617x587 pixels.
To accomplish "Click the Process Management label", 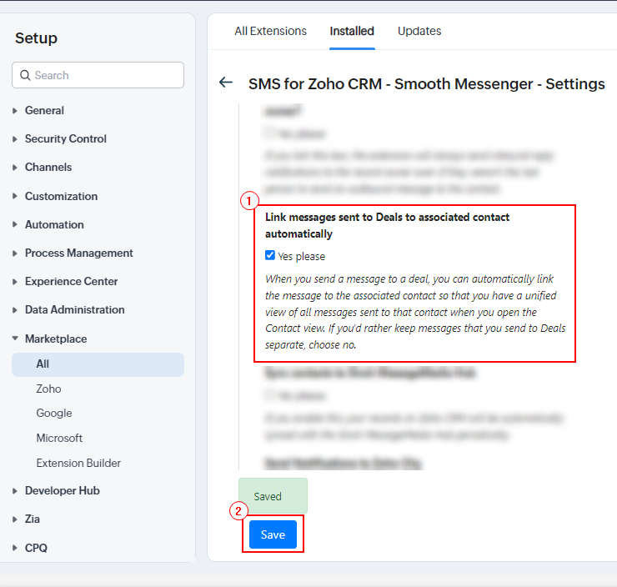I will point(79,253).
